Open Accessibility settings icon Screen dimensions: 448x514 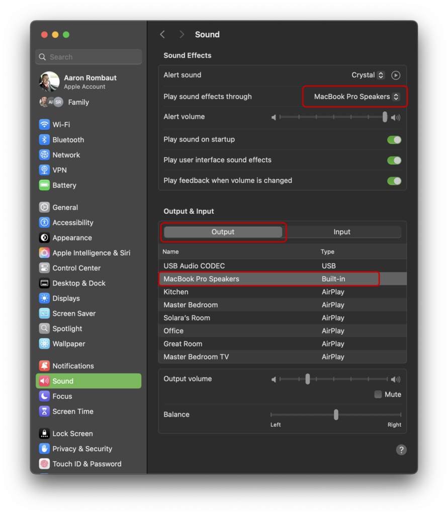(44, 222)
